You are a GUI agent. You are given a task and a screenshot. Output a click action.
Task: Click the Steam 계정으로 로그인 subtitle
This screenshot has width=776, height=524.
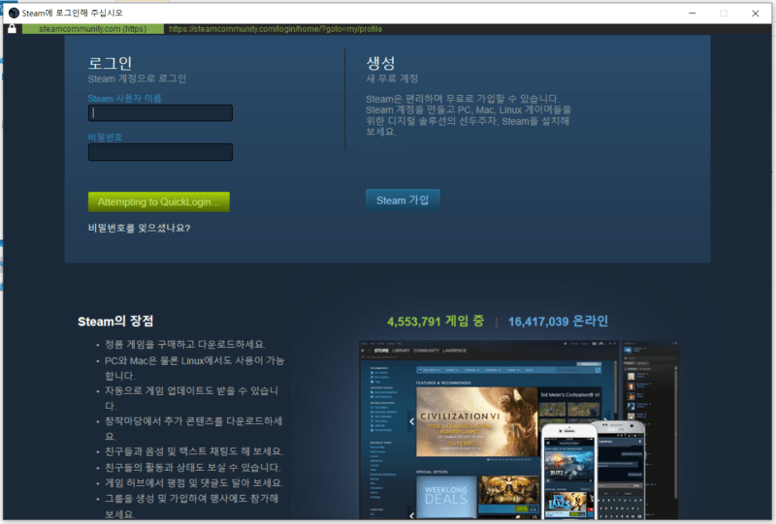pos(137,78)
